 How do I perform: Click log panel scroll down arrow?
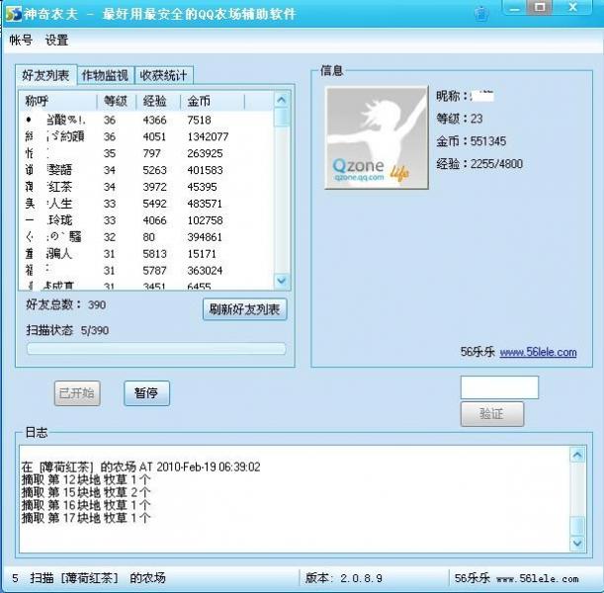pos(577,543)
